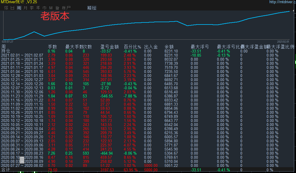This screenshot has height=173, width=296.
Task: Switch to the 账户 account tab
Action: pos(66,8)
